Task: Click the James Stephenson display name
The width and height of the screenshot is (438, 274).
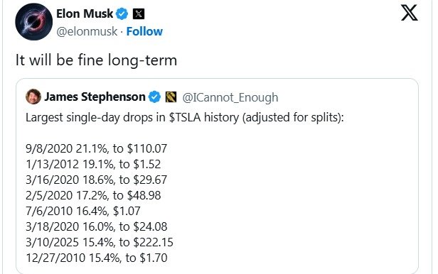Action: point(95,97)
